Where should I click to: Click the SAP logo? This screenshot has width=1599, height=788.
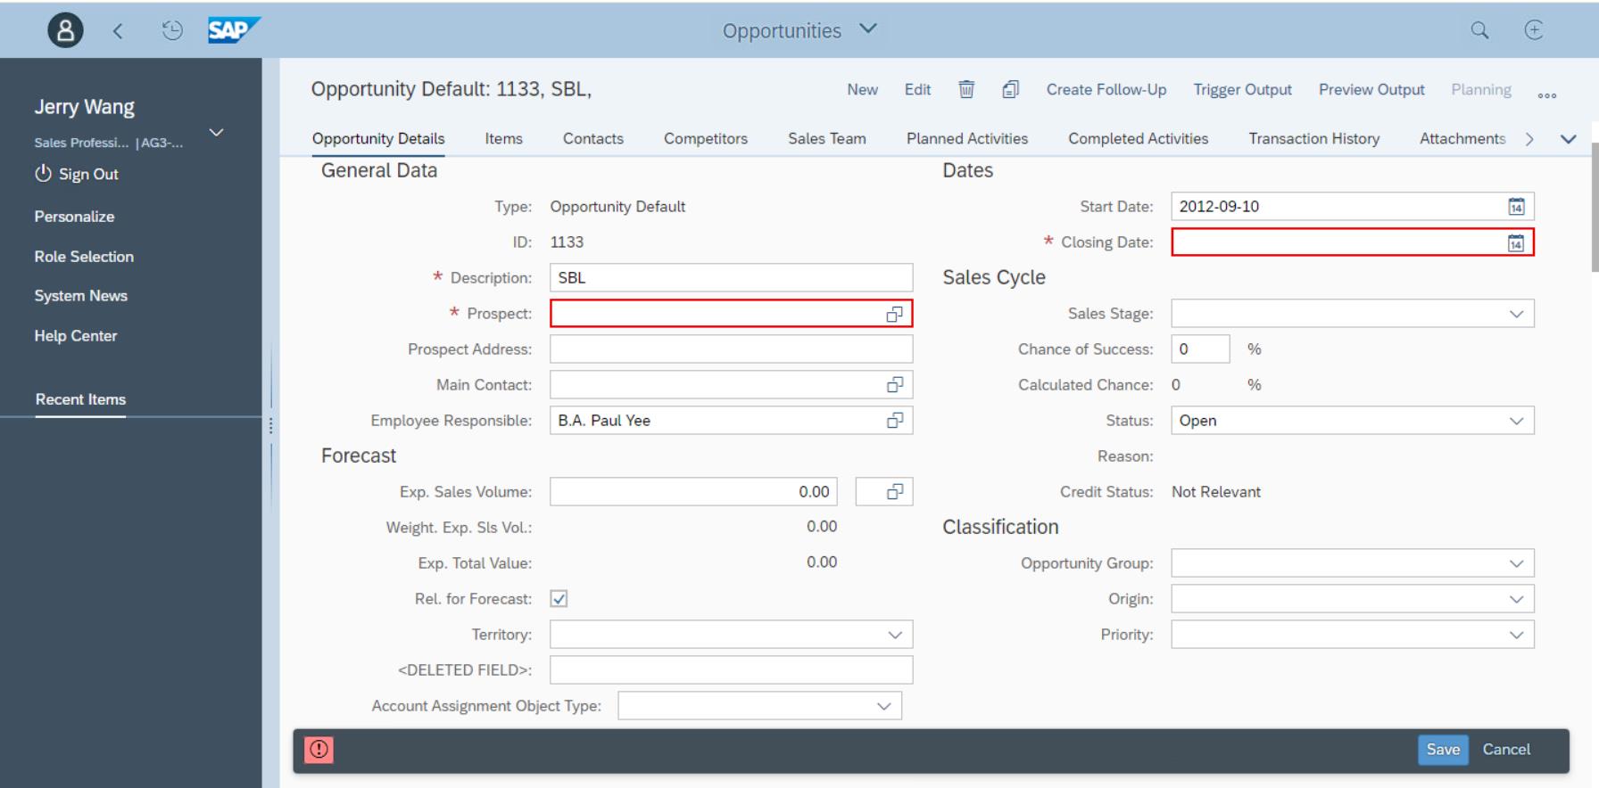234,30
